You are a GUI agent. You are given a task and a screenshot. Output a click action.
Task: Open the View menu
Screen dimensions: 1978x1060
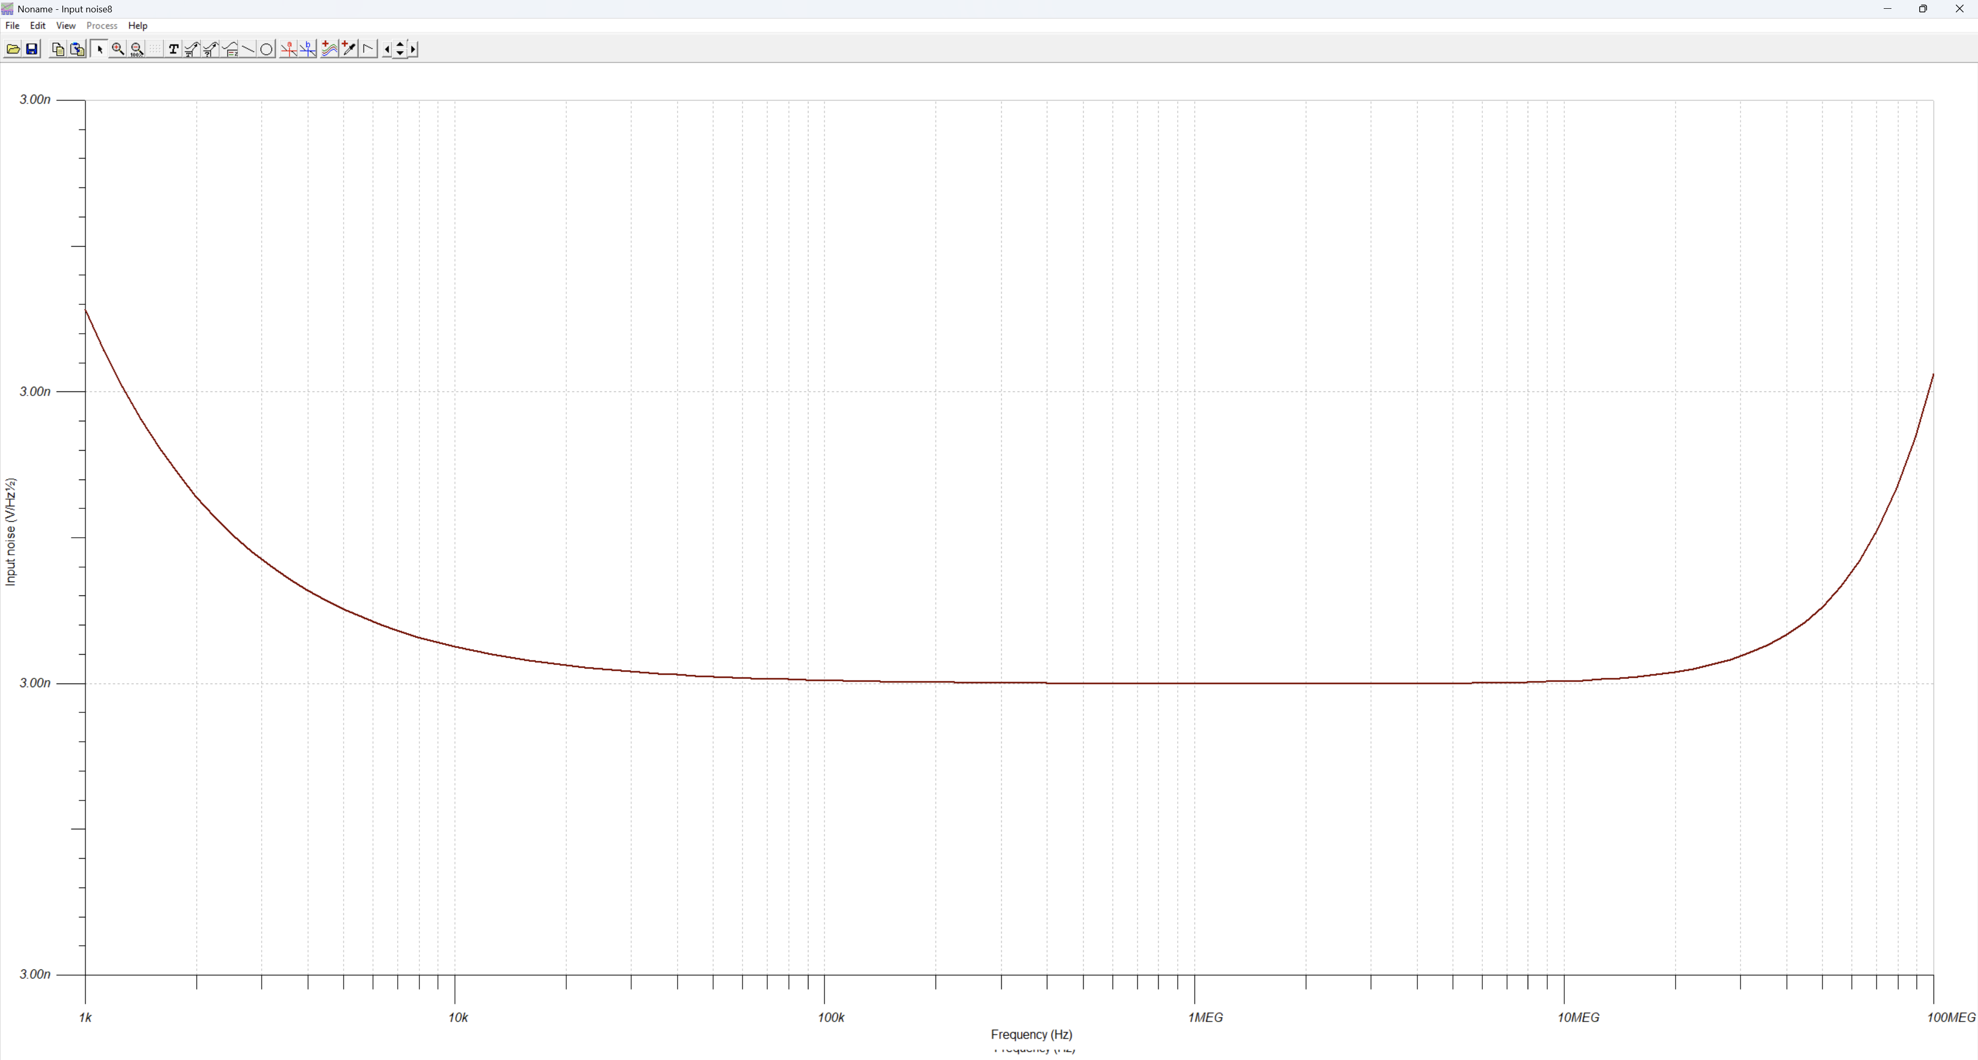[x=65, y=25]
